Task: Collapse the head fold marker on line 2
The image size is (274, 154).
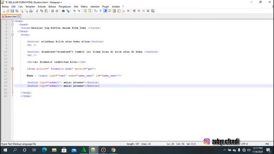Action: (12, 24)
